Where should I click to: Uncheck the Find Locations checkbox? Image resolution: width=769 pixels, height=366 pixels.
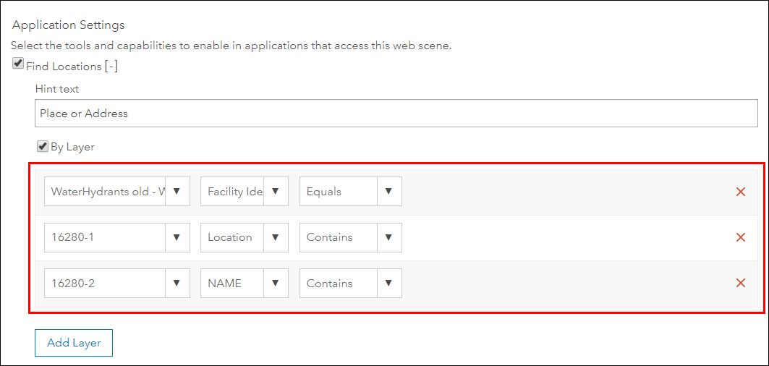[x=18, y=64]
